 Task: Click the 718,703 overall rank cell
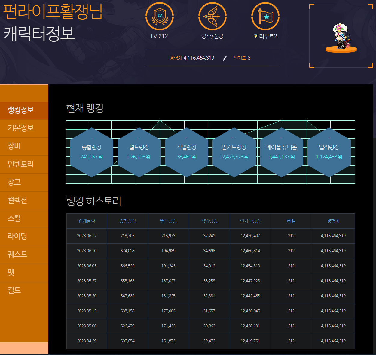(127, 236)
